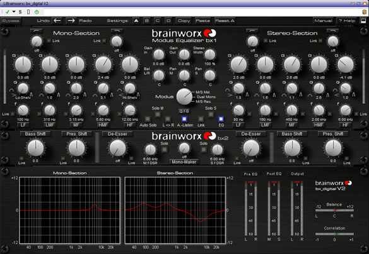Viewport: 369px width, 254px height.
Task: Select settings slot C
Action: click(x=158, y=21)
